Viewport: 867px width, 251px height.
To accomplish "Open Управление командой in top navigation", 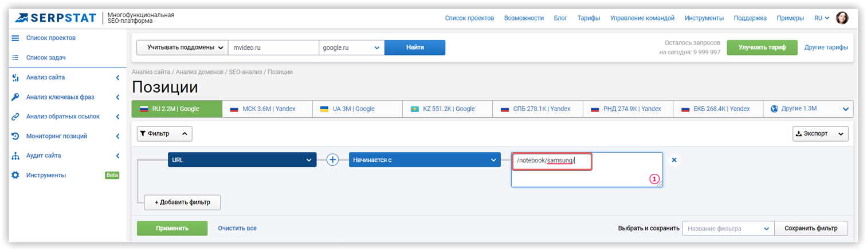I will (642, 18).
